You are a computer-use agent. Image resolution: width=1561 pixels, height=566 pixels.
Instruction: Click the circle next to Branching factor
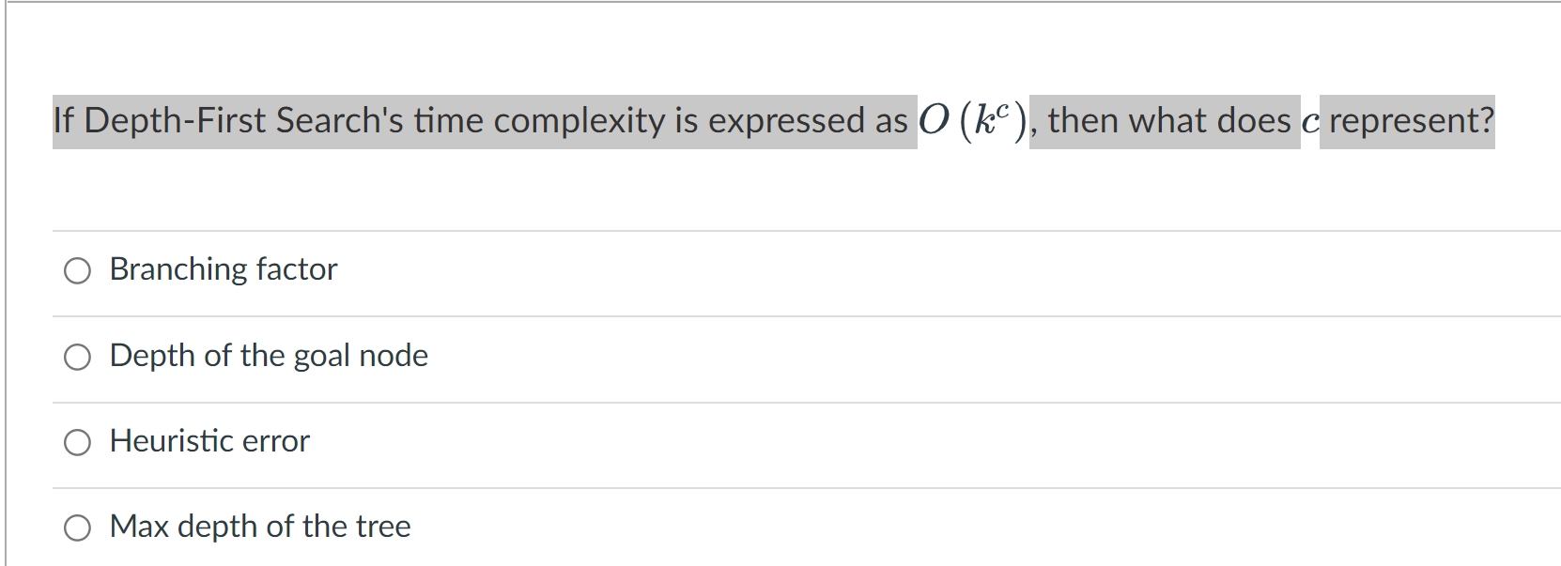(x=78, y=271)
